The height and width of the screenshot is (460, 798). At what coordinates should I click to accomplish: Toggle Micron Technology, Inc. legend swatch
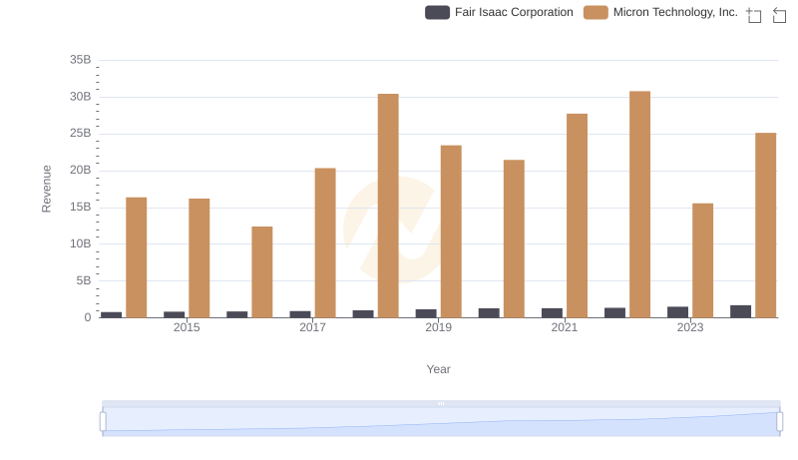[x=596, y=12]
